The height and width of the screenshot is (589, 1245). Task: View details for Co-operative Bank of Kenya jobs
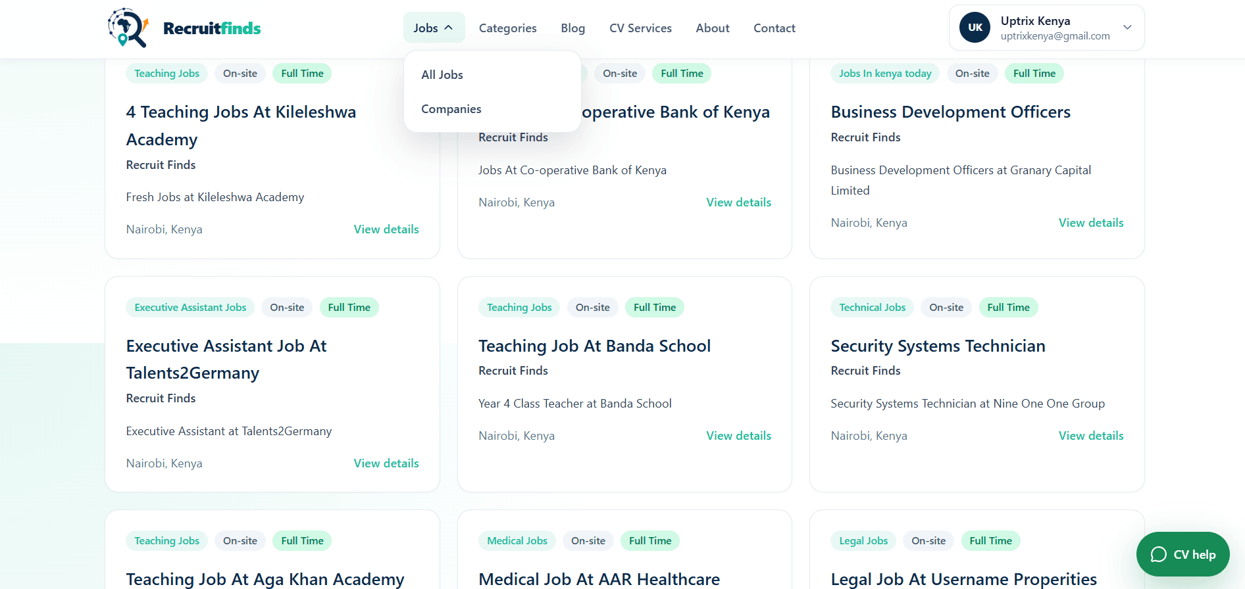(x=738, y=202)
